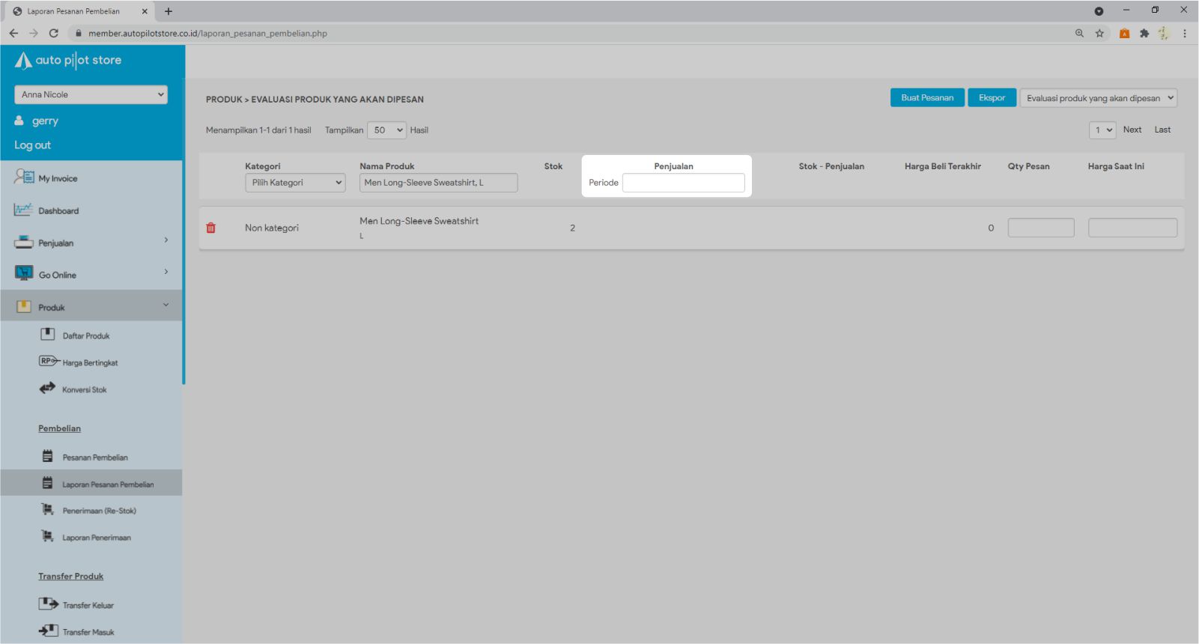The width and height of the screenshot is (1199, 644).
Task: Click the My Invoice sidebar icon
Action: pos(24,177)
